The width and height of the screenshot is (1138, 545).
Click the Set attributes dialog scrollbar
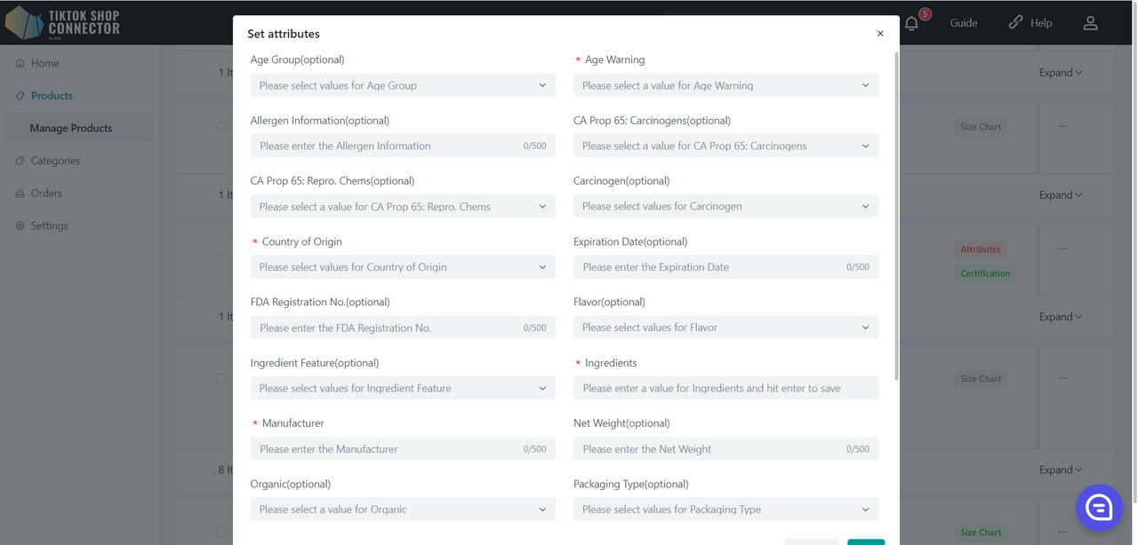pos(896,216)
